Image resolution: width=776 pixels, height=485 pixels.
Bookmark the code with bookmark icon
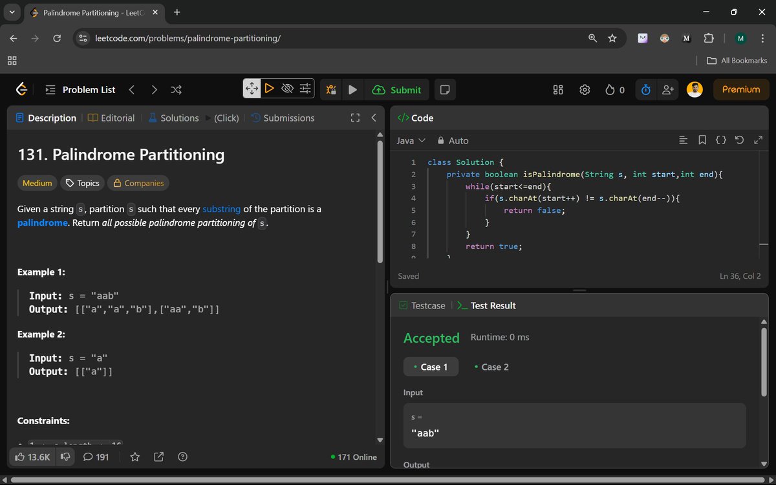pos(702,140)
